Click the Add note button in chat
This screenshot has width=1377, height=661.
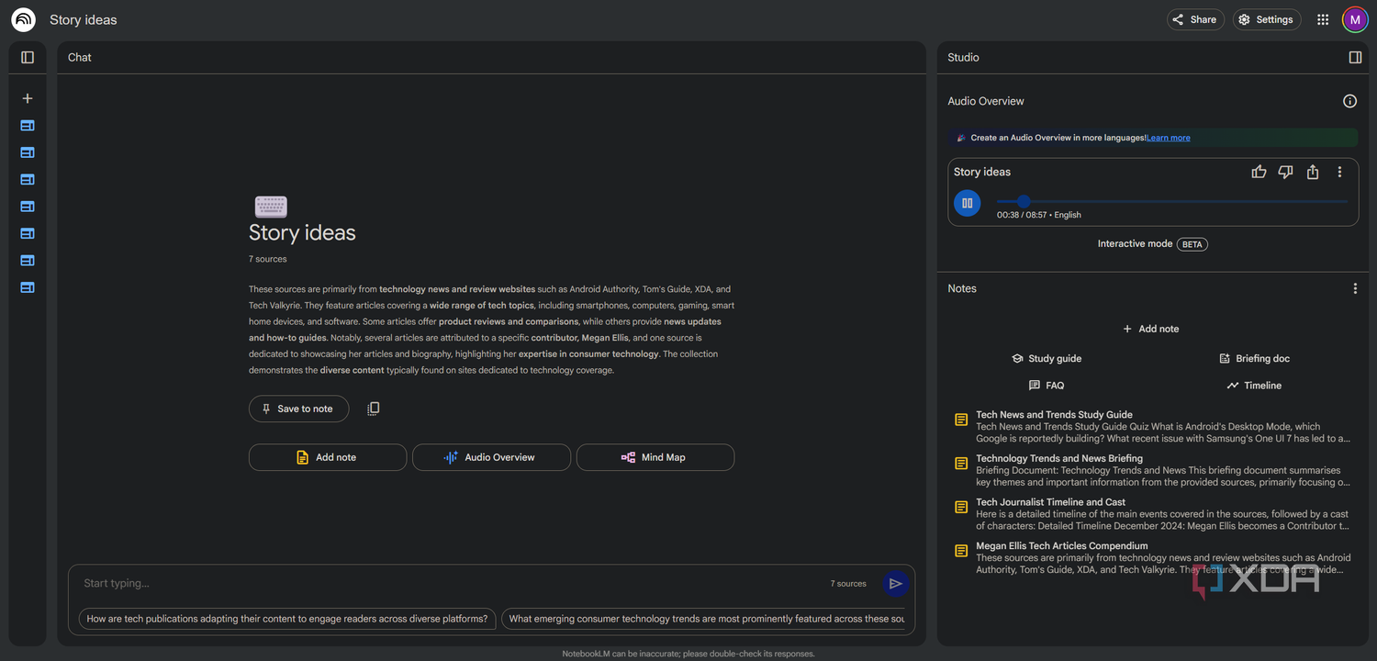[x=328, y=457]
